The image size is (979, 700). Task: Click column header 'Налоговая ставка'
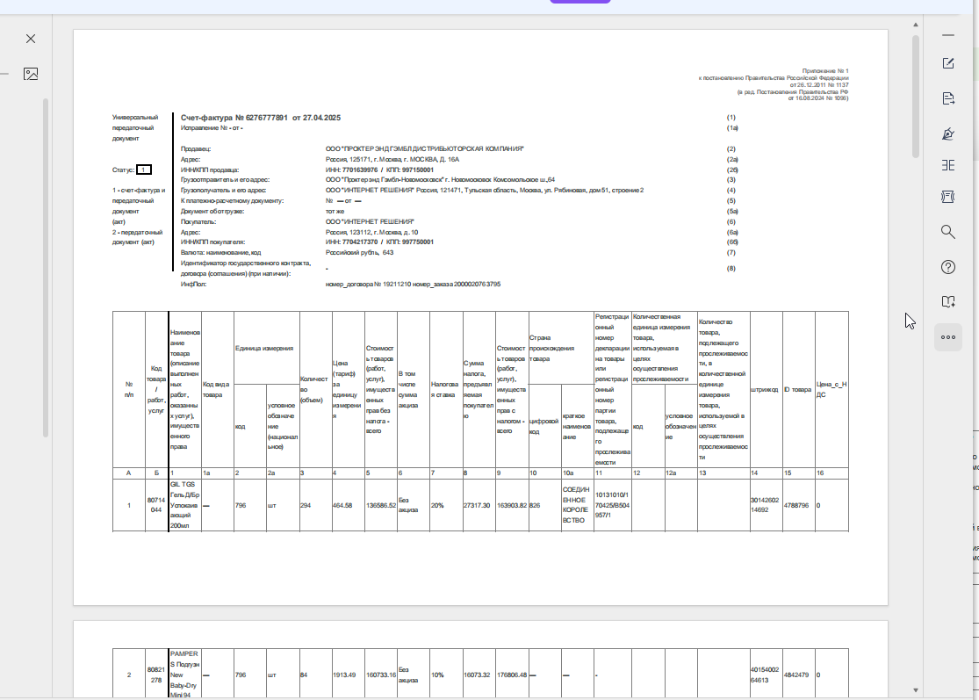[x=445, y=390]
